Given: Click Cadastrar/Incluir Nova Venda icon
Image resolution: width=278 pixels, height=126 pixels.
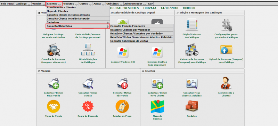Looking at the screenshot, I should click(x=54, y=83).
